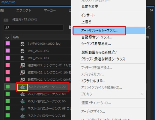Open the プロキシ submenu arrow
This screenshot has height=120, width=155.
(142, 94)
